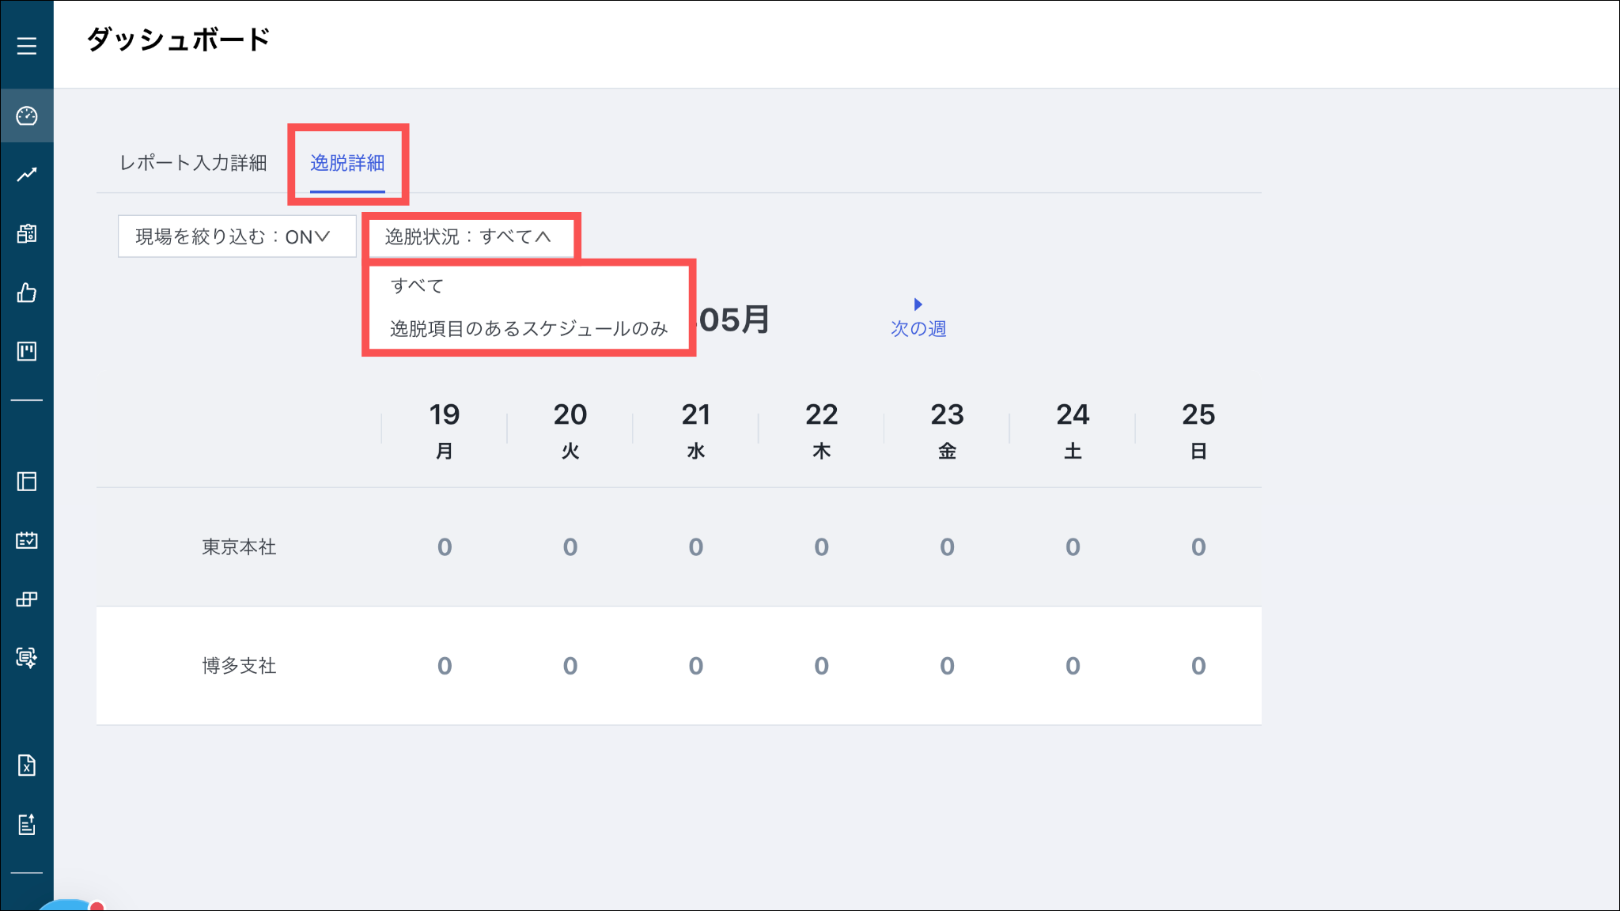Open the hamburger menu icon
The width and height of the screenshot is (1620, 911).
(x=27, y=46)
